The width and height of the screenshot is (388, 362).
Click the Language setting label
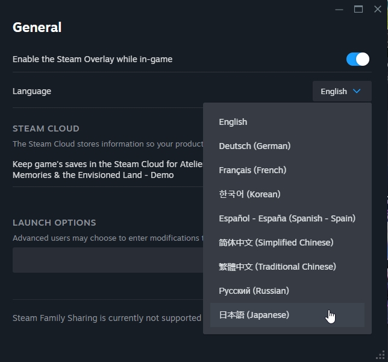coord(32,91)
